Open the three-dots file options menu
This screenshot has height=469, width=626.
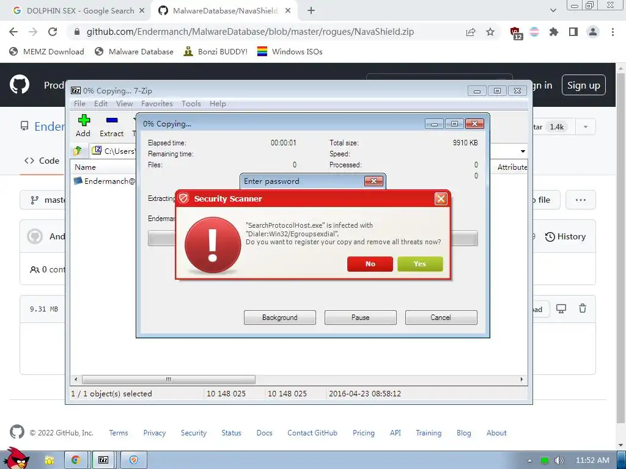(x=581, y=200)
